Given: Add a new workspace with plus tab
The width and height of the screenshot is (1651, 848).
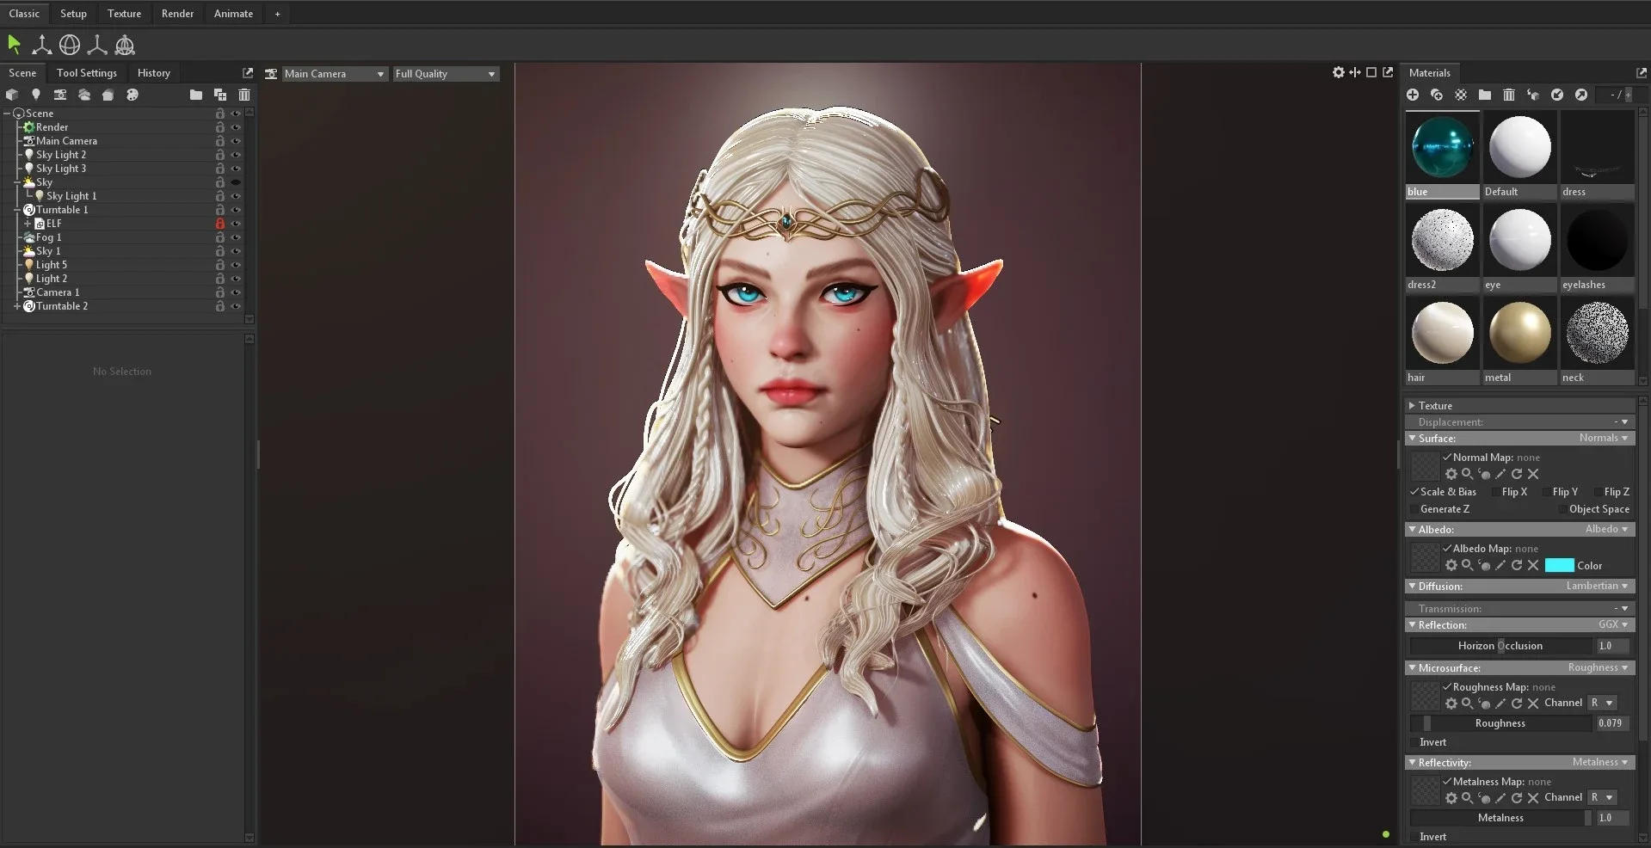Looking at the screenshot, I should coord(277,14).
